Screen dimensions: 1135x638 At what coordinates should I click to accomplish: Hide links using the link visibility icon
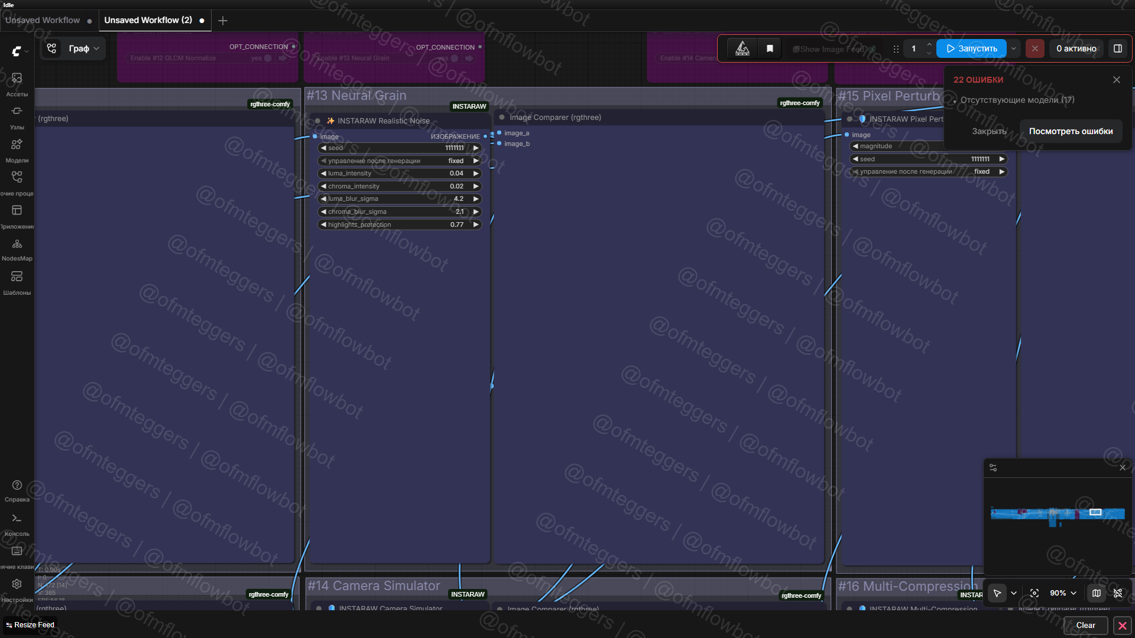coord(1117,593)
